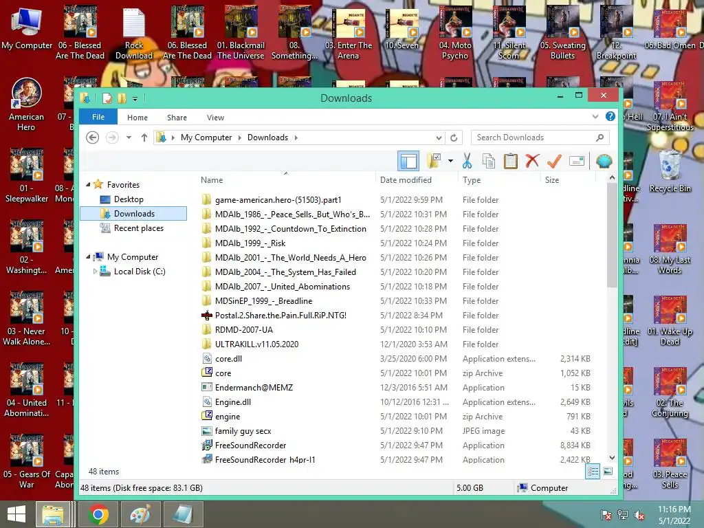Screen dimensions: 704x528
Task: Collapse the Favorites tree group
Action: (x=88, y=184)
